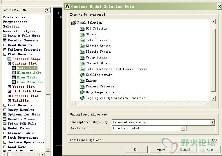Expand the Nodal Calcs tree node
The width and height of the screenshot is (222, 156).
5,128
